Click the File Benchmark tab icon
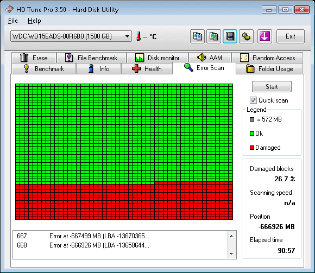This screenshot has width=315, height=273. [x=69, y=58]
